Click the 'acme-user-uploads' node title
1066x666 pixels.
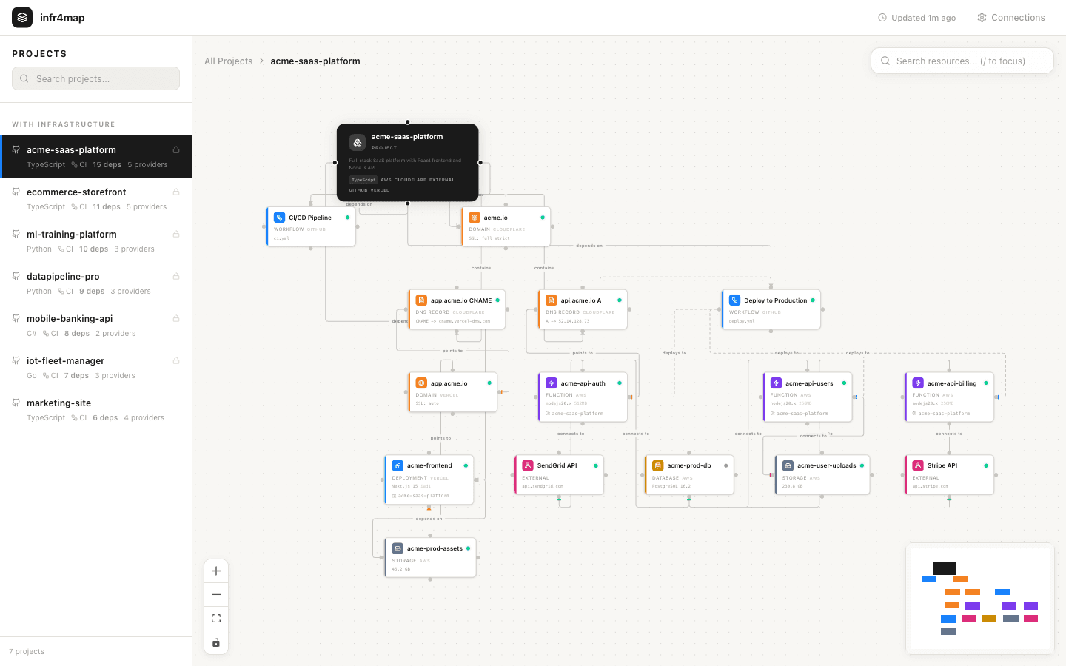point(827,465)
